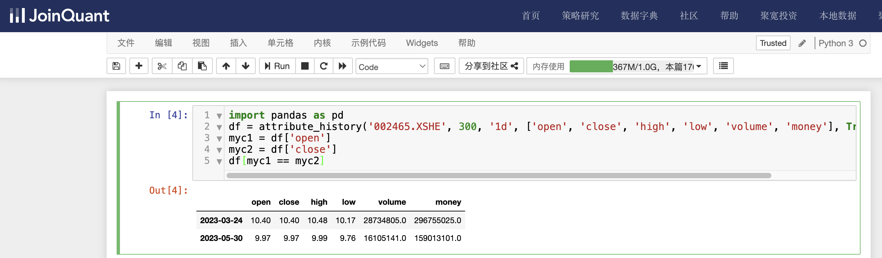Select the 2023-05-30 row index
This screenshot has width=882, height=258.
221,238
